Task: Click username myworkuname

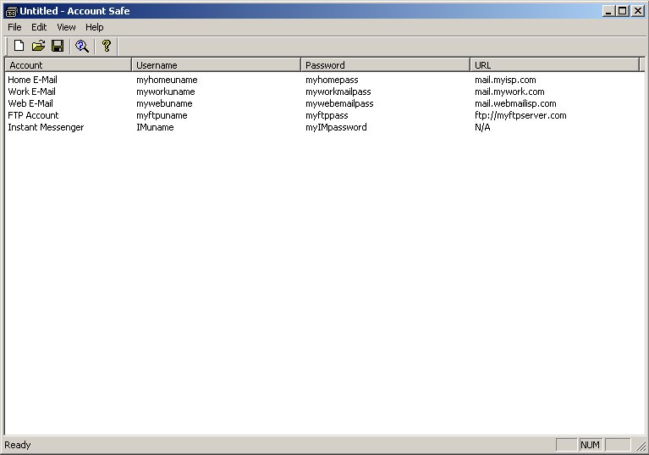Action: 166,92
